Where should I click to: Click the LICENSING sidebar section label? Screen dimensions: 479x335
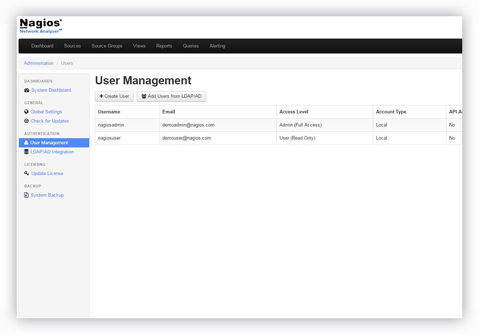point(34,165)
